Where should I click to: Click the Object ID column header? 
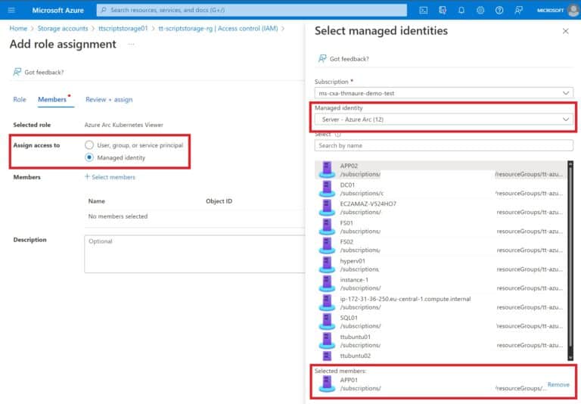click(x=219, y=201)
